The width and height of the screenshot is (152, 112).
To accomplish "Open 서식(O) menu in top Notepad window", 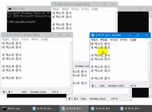I will pyautogui.click(x=75, y=9).
